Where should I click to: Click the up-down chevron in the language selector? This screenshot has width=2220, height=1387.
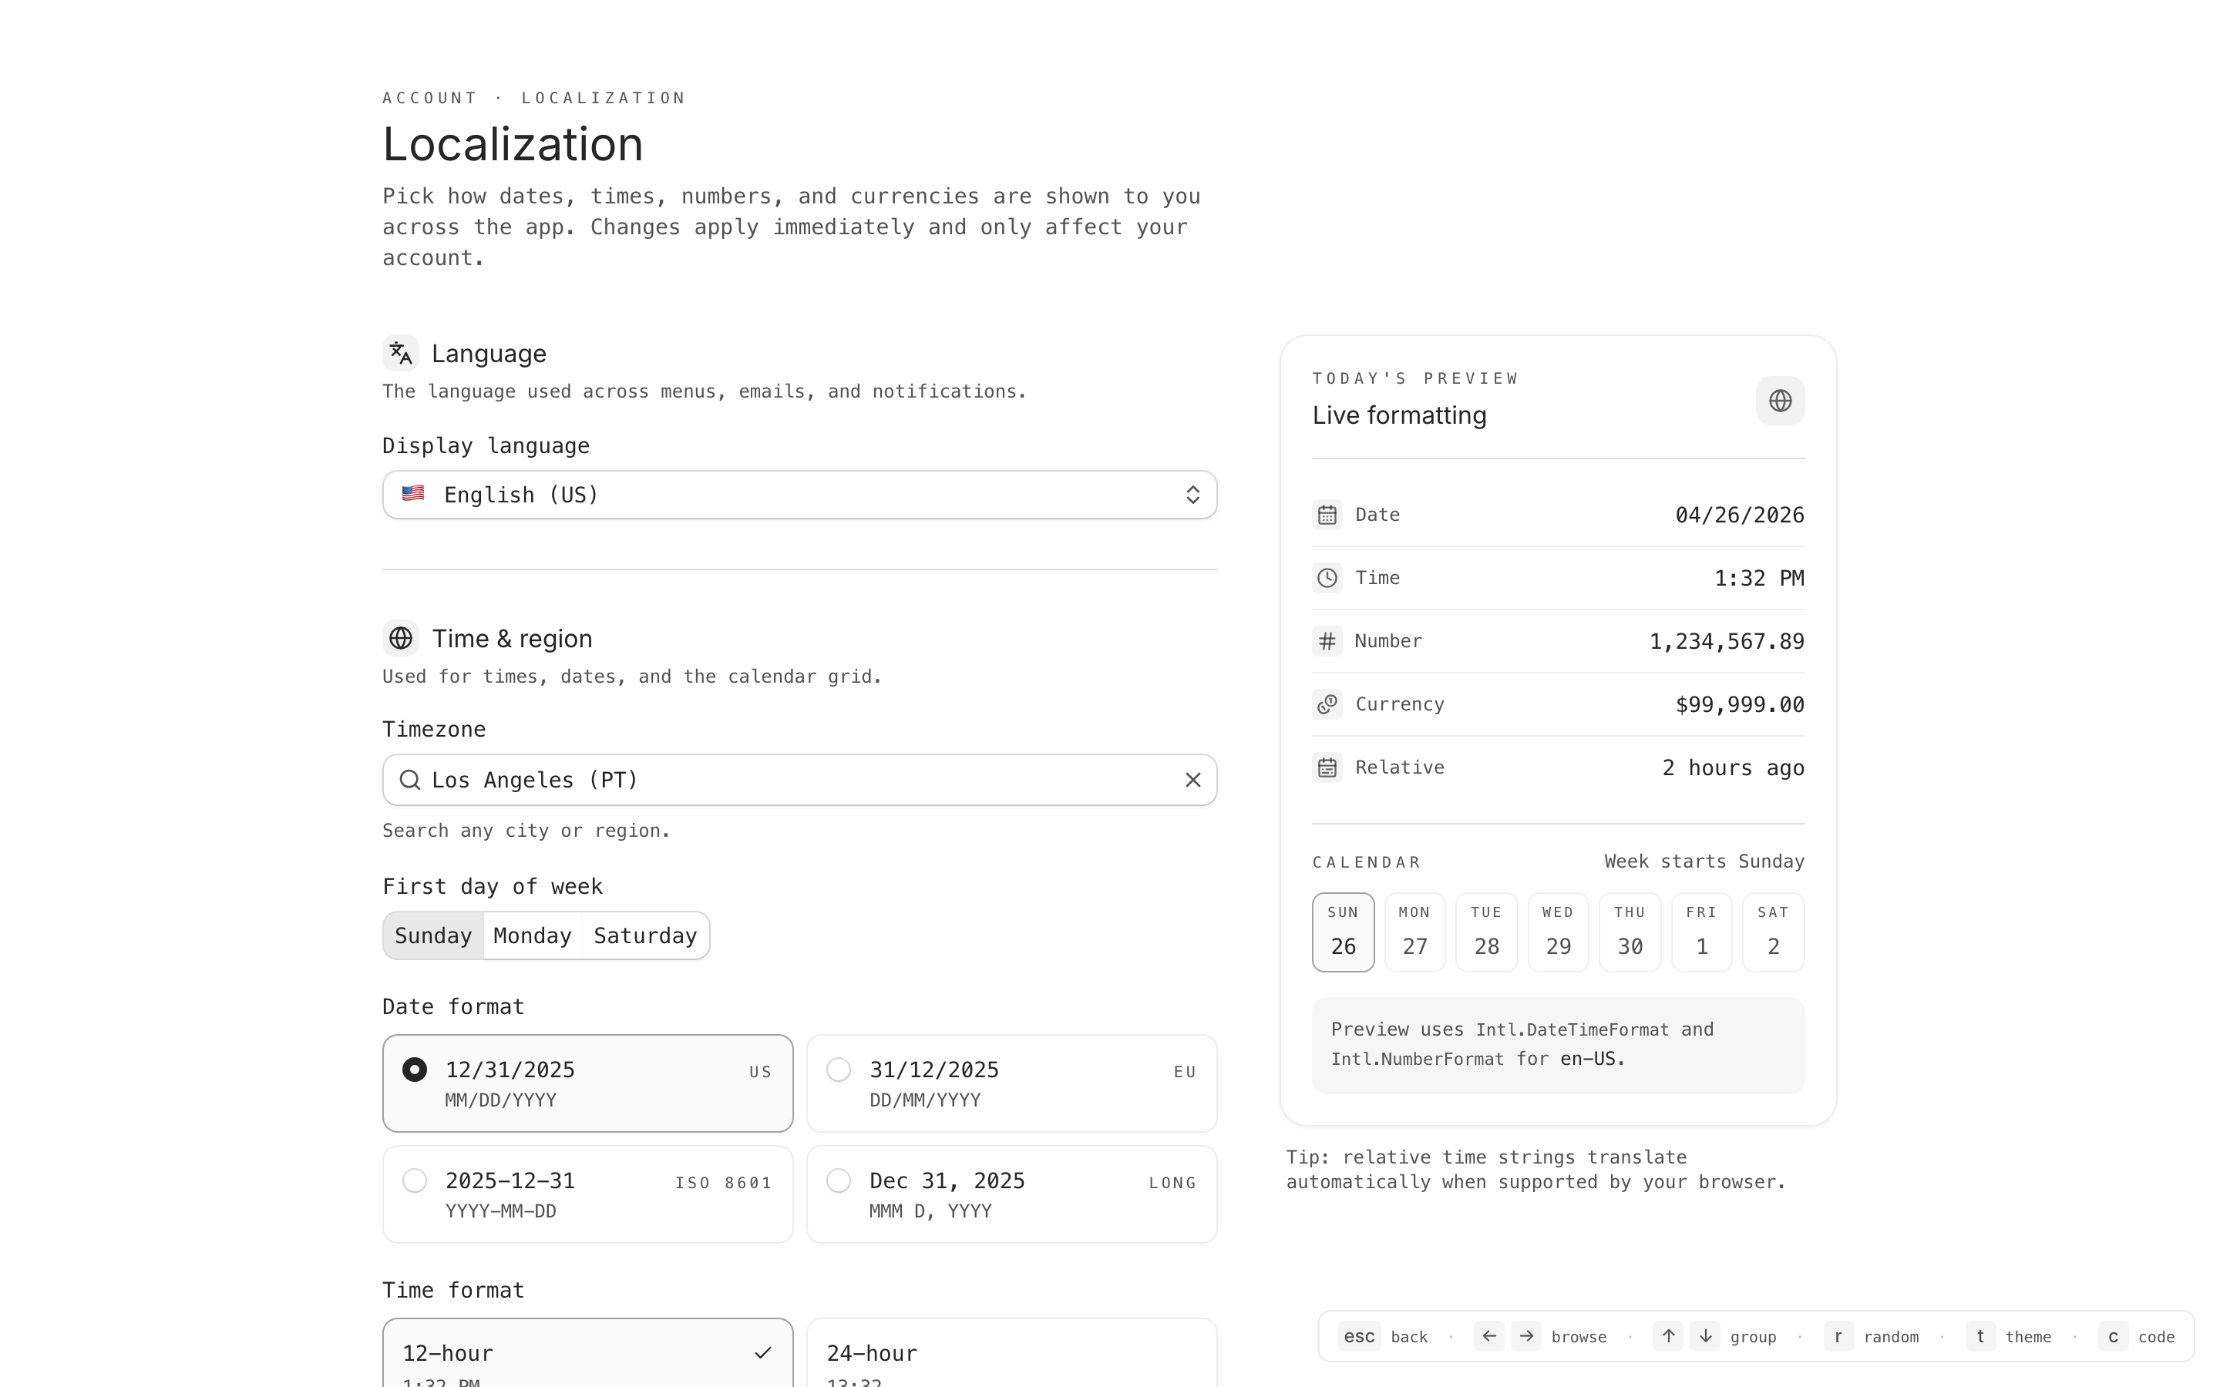click(x=1192, y=495)
